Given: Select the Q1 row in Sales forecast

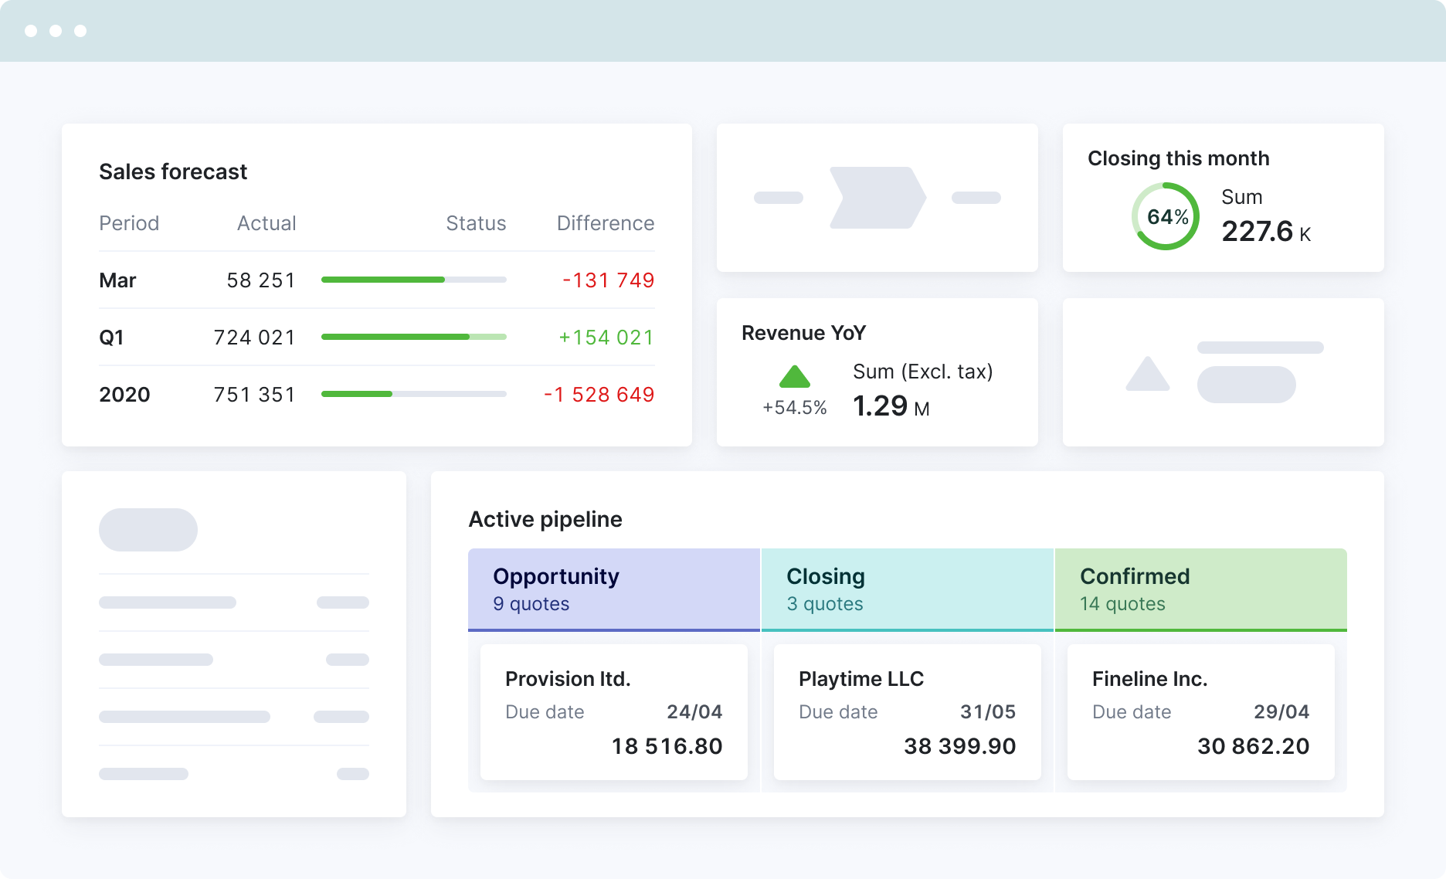Looking at the screenshot, I should (112, 337).
